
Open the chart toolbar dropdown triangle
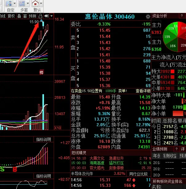52,16
